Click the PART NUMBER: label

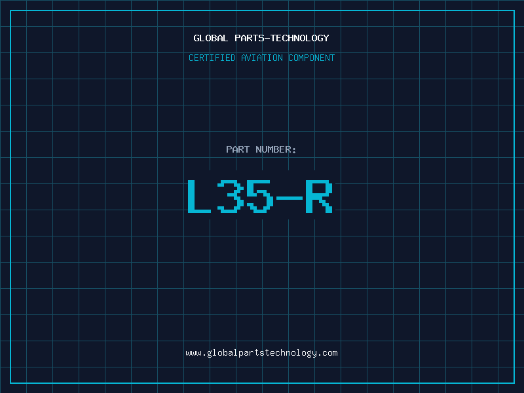tap(261, 149)
